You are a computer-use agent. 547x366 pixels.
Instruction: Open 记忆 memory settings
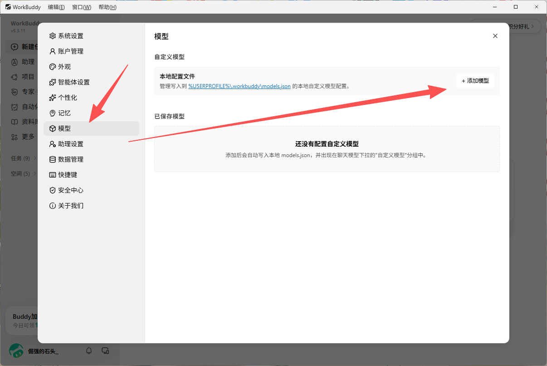[91, 113]
